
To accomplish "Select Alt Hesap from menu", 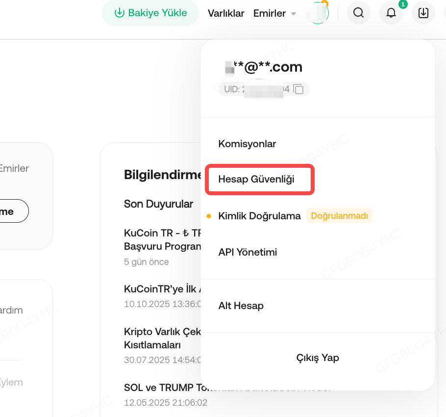I will (x=241, y=306).
